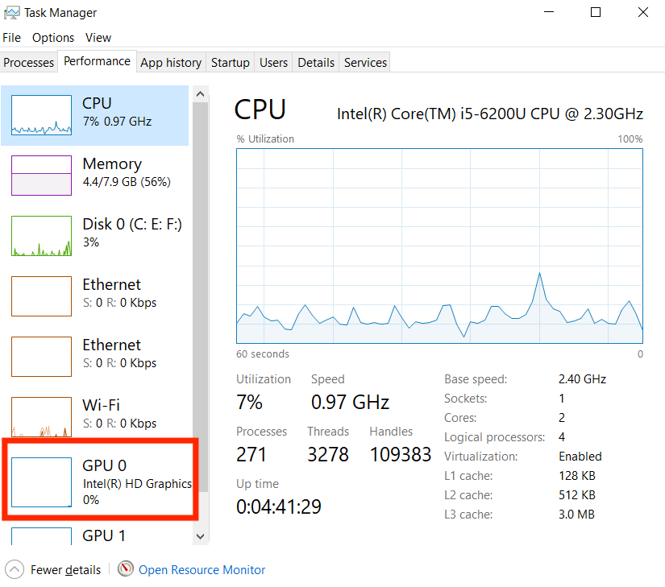The width and height of the screenshot is (665, 587).
Task: Click the CPU utilization graph
Action: (x=440, y=246)
